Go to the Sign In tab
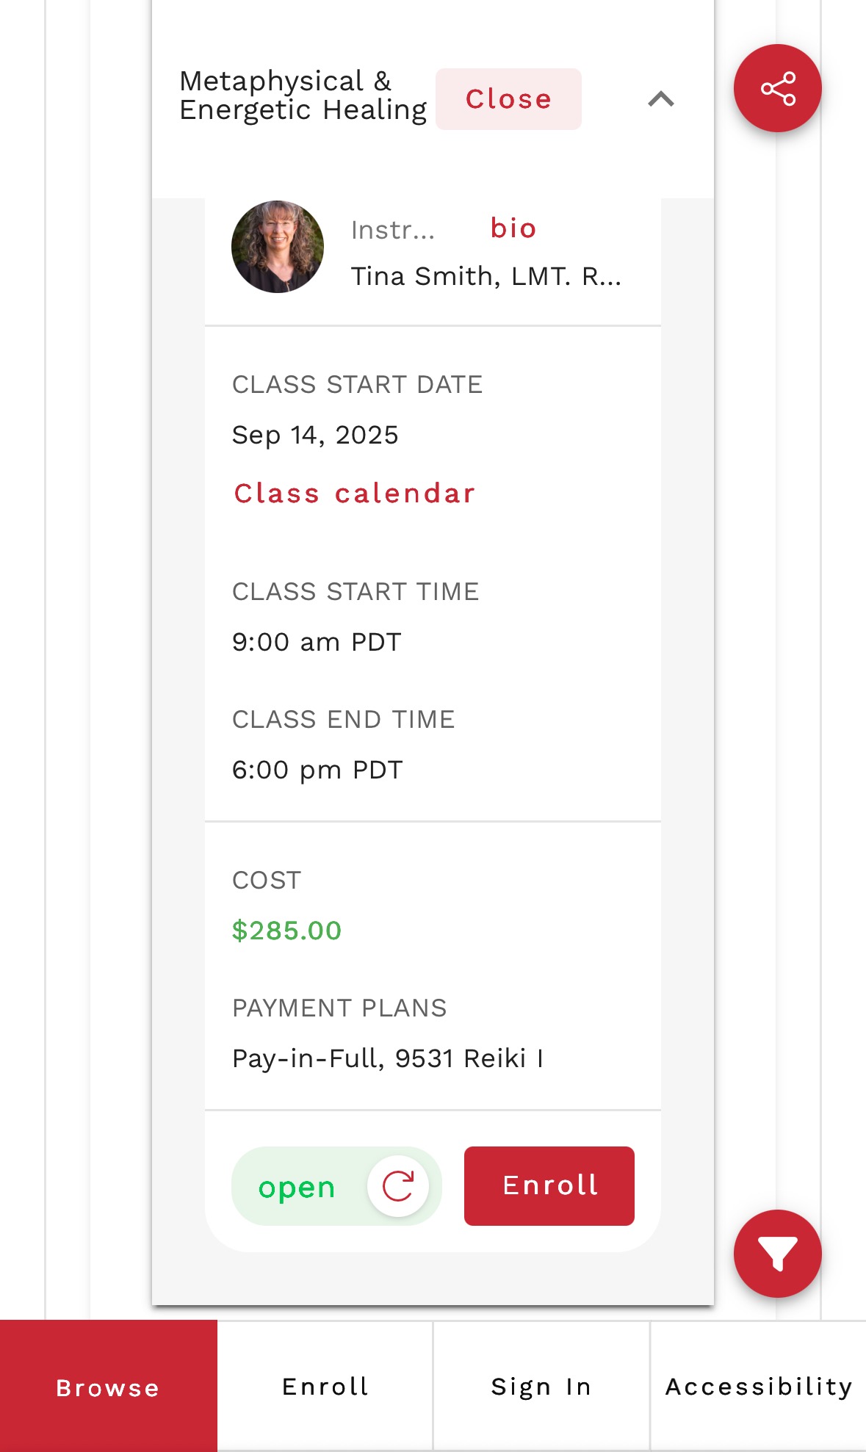Image resolution: width=866 pixels, height=1452 pixels. click(541, 1387)
